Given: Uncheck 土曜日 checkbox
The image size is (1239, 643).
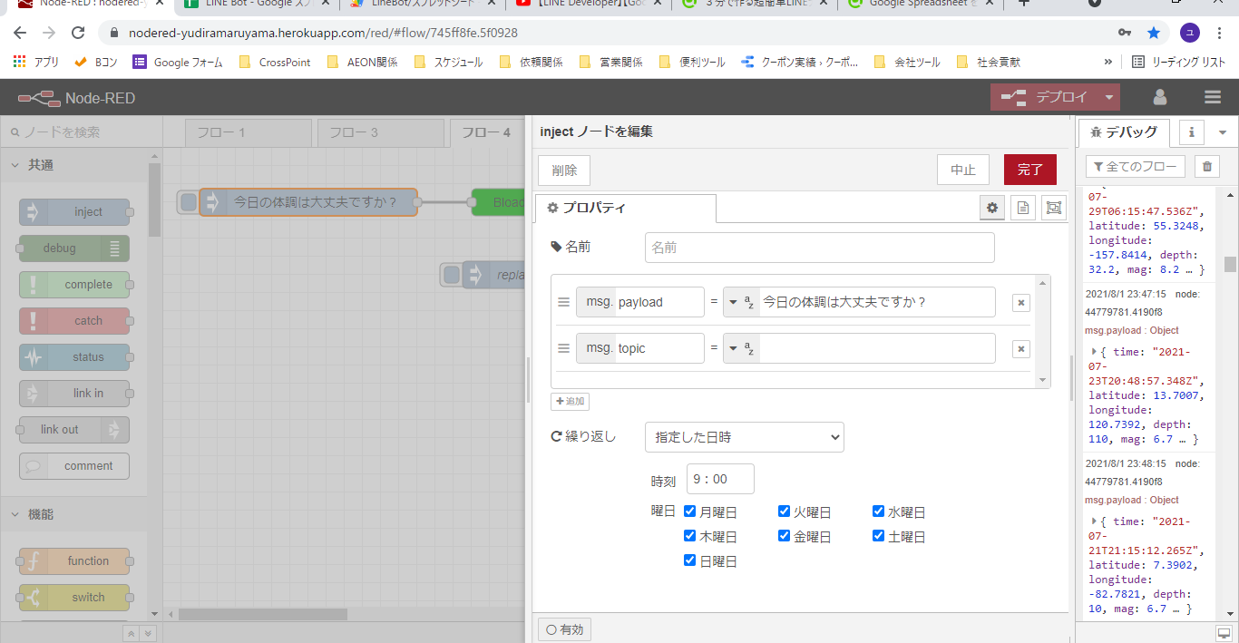Looking at the screenshot, I should (x=879, y=536).
